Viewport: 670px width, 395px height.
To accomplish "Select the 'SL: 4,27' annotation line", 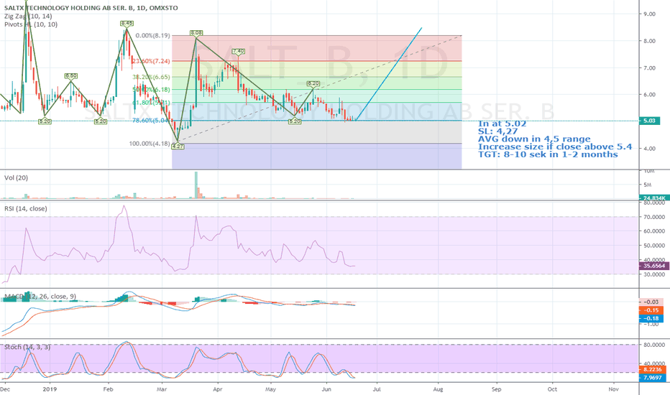I will (x=497, y=131).
